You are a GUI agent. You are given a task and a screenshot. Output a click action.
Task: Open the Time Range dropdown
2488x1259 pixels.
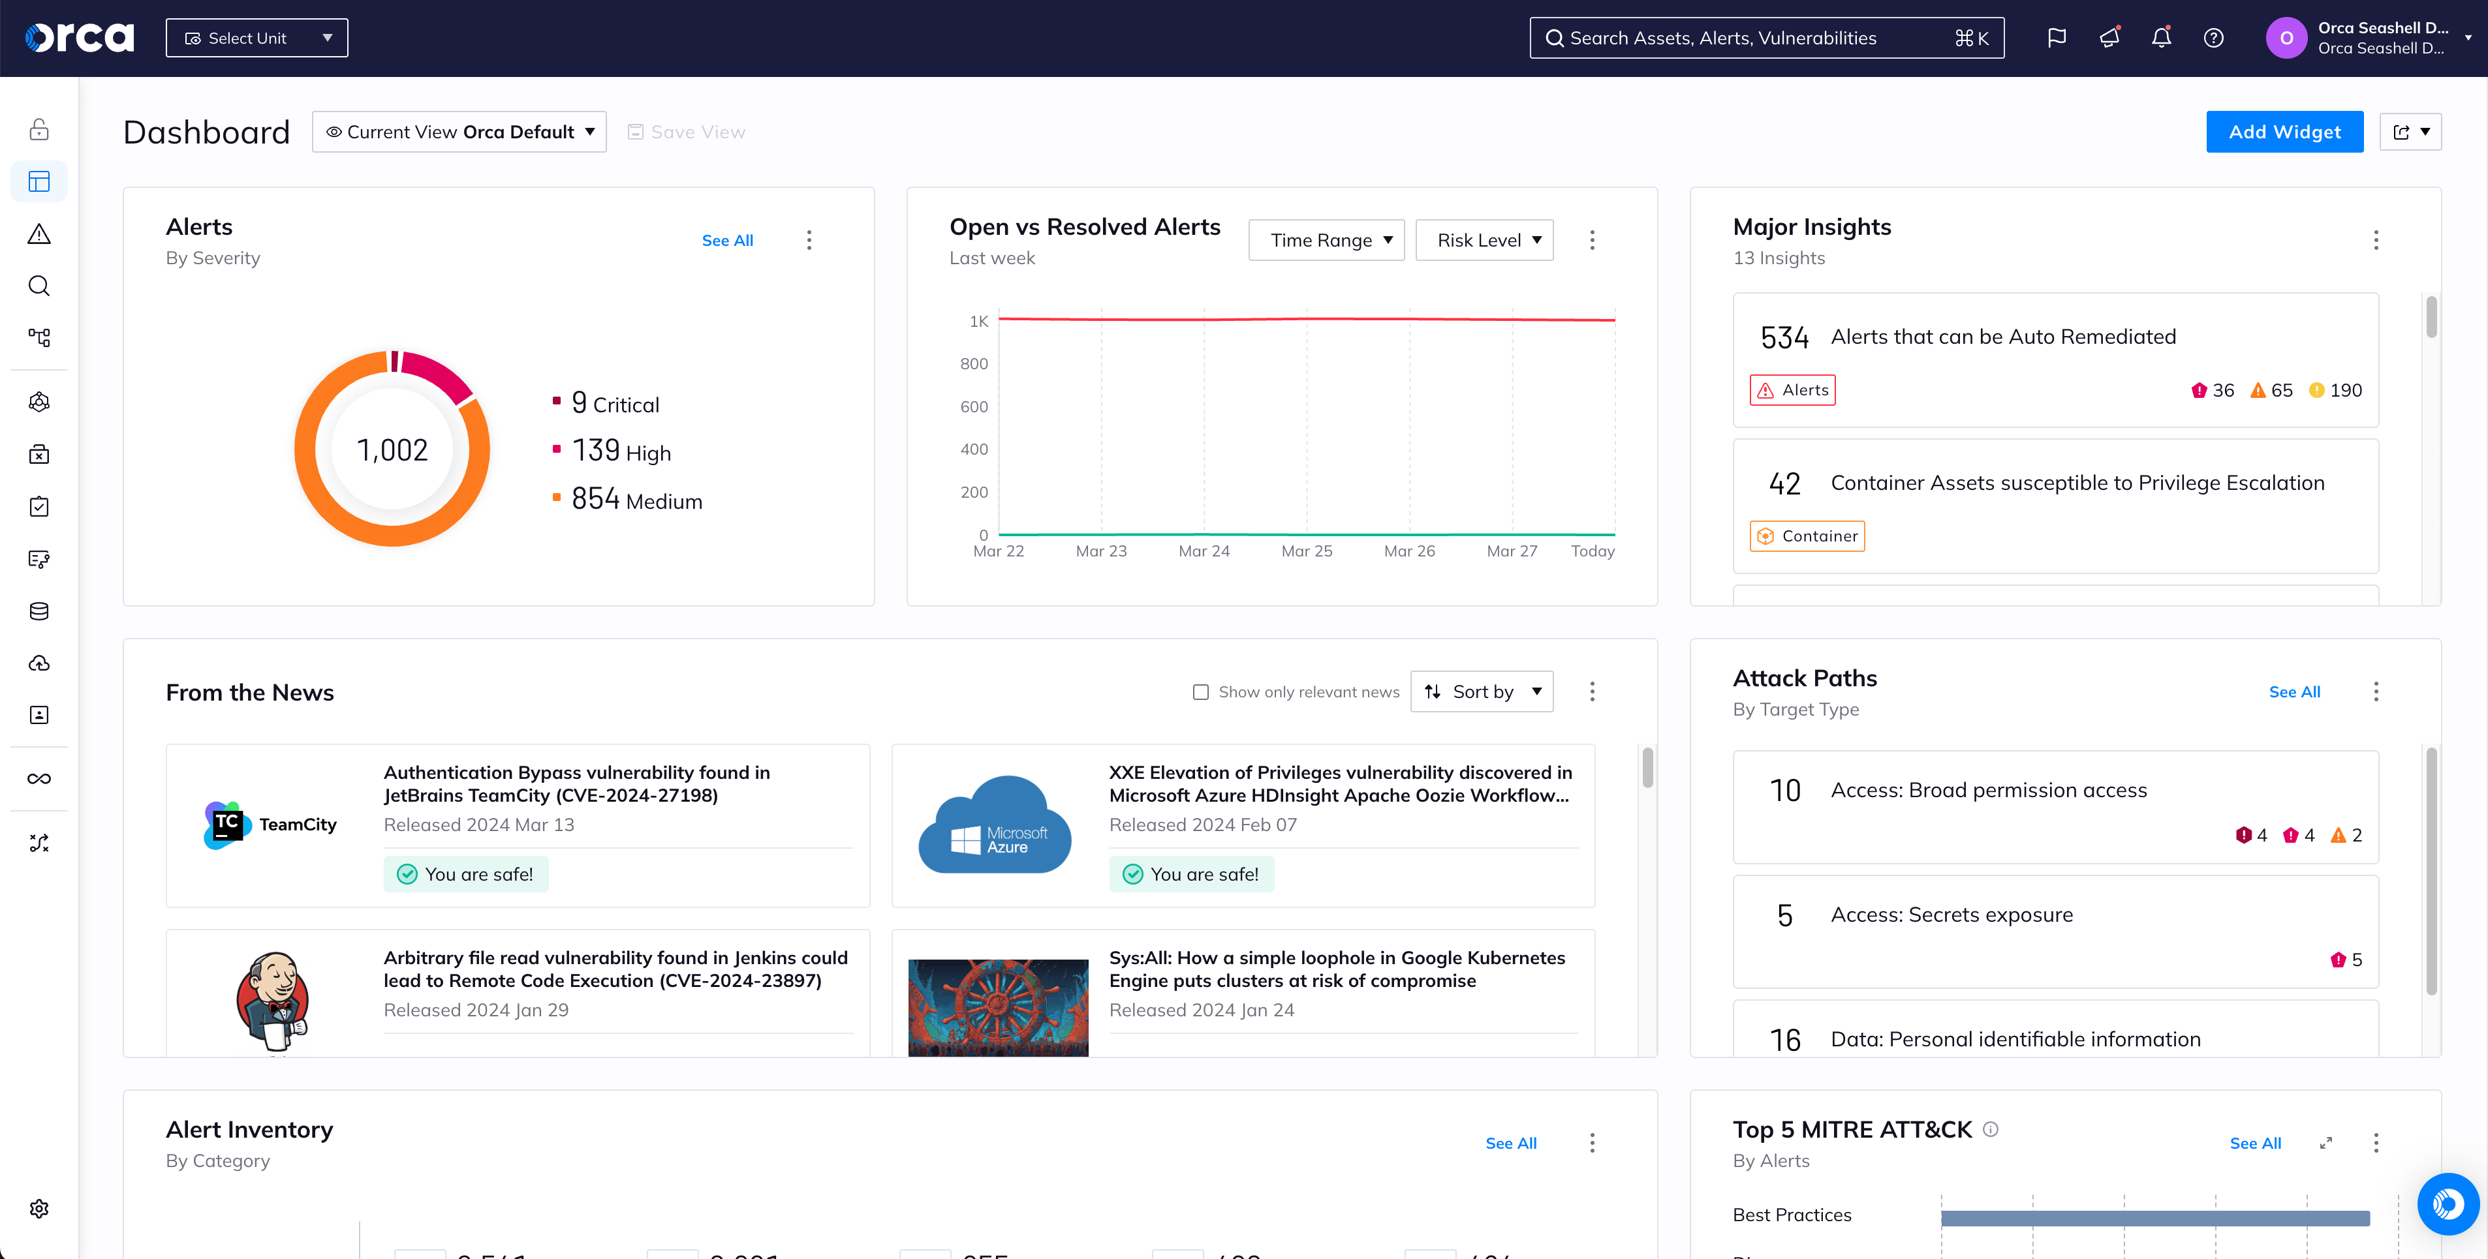coord(1326,239)
